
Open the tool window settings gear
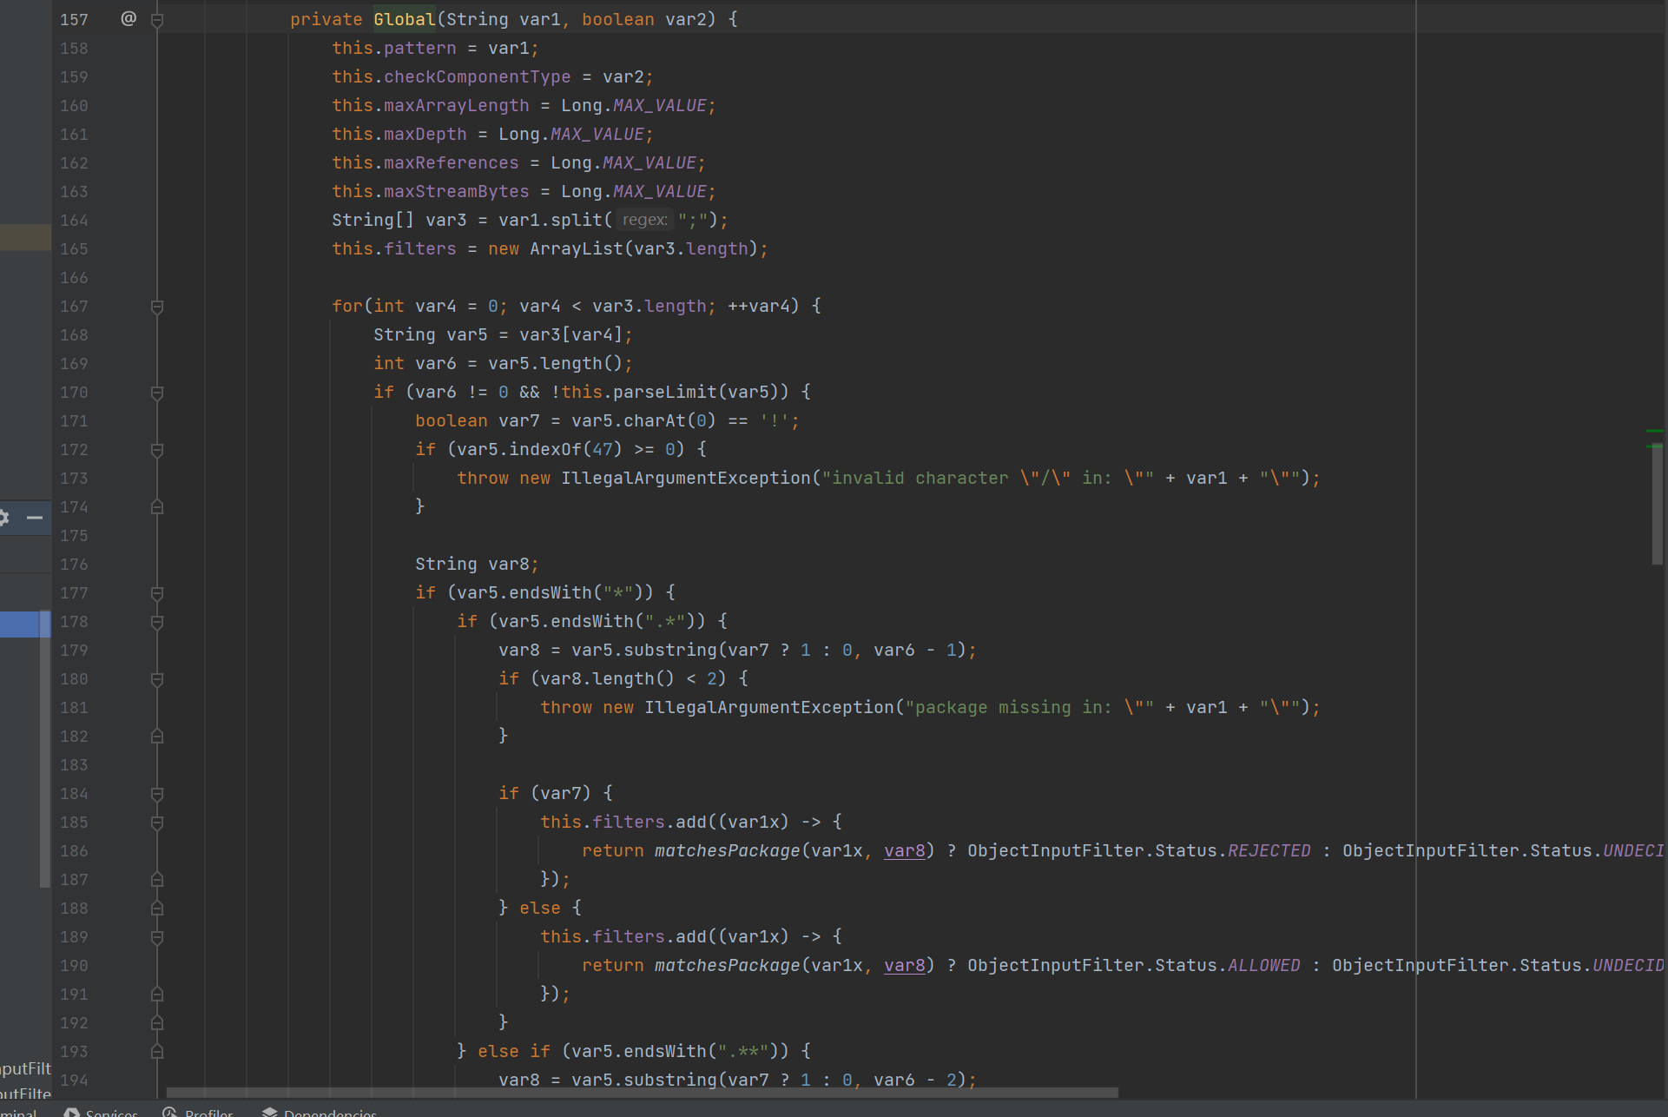click(x=3, y=518)
